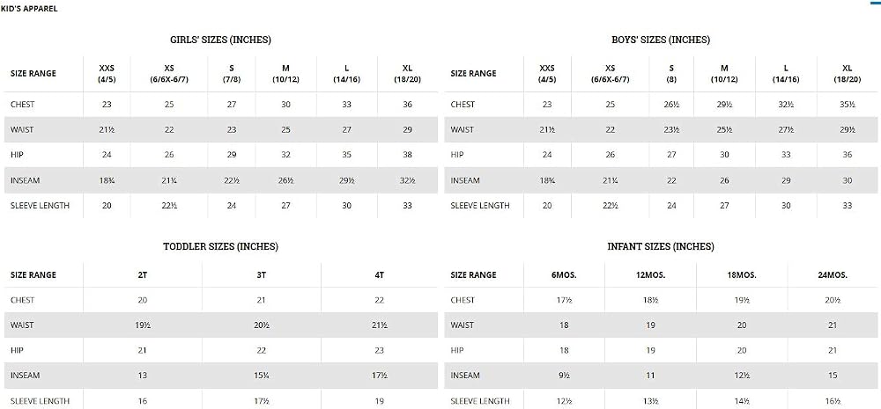
Task: Click the girls' CHEST row label
Action: 23,105
